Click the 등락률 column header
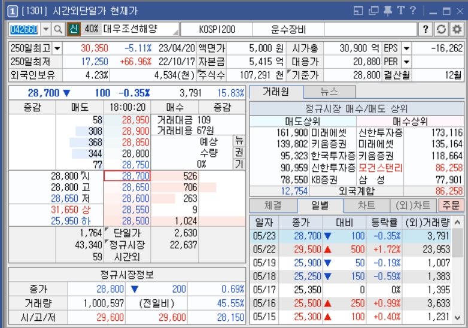 tap(384, 223)
